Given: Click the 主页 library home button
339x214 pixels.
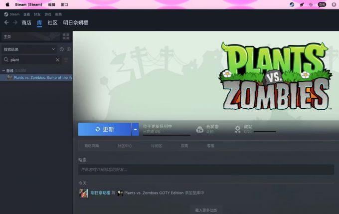Looking at the screenshot, I should click(31, 36).
